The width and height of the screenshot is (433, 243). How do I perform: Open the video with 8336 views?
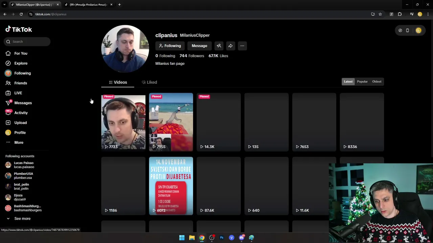click(362, 122)
